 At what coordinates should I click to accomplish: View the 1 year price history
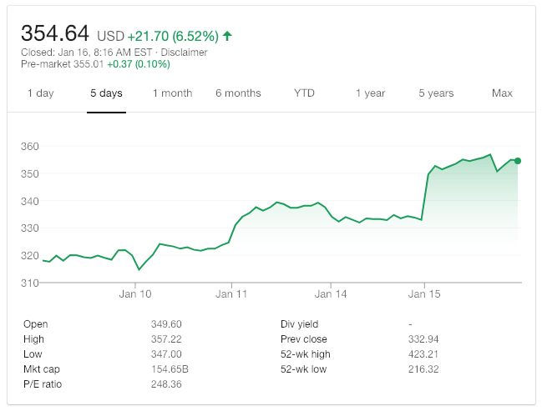[x=370, y=93]
